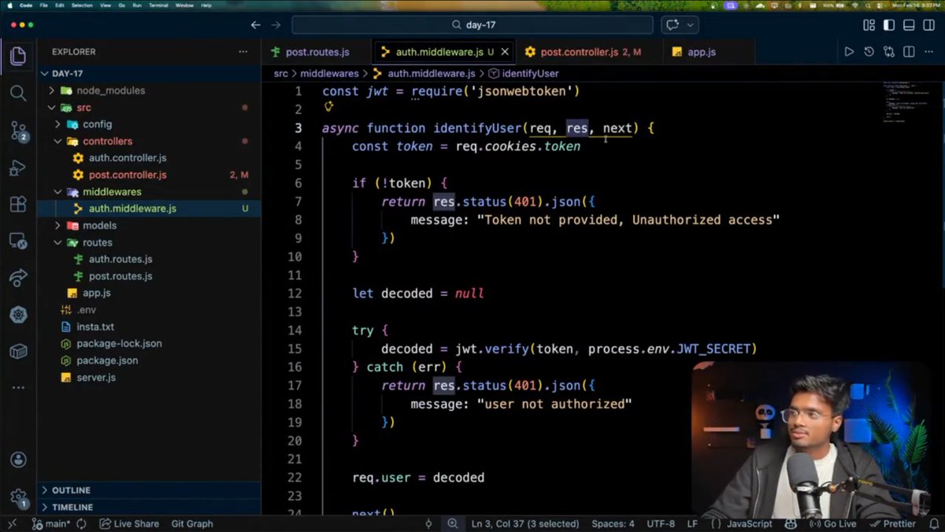Toggle the bottom panel

909,25
